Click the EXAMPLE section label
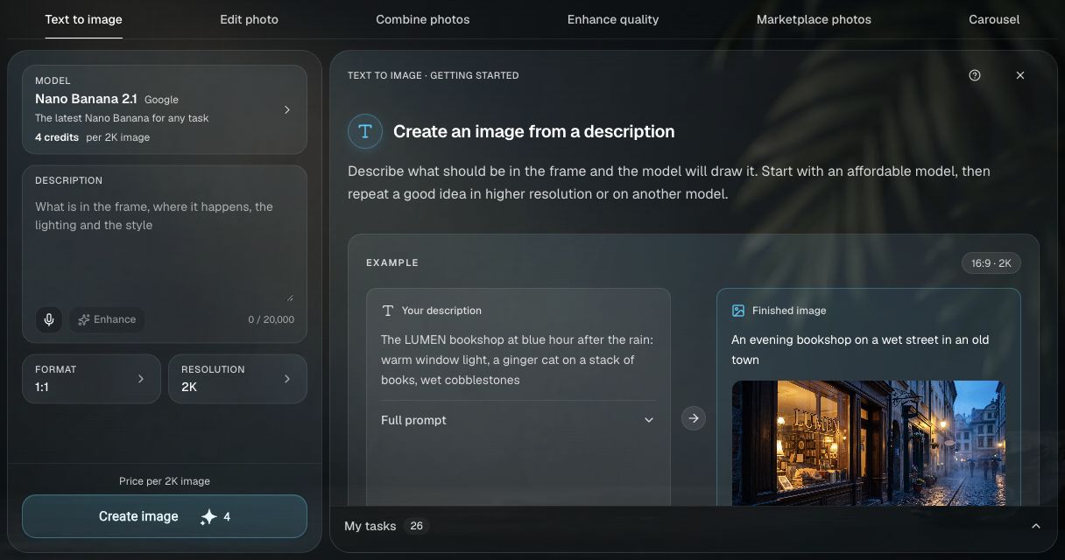This screenshot has width=1065, height=560. [x=392, y=262]
